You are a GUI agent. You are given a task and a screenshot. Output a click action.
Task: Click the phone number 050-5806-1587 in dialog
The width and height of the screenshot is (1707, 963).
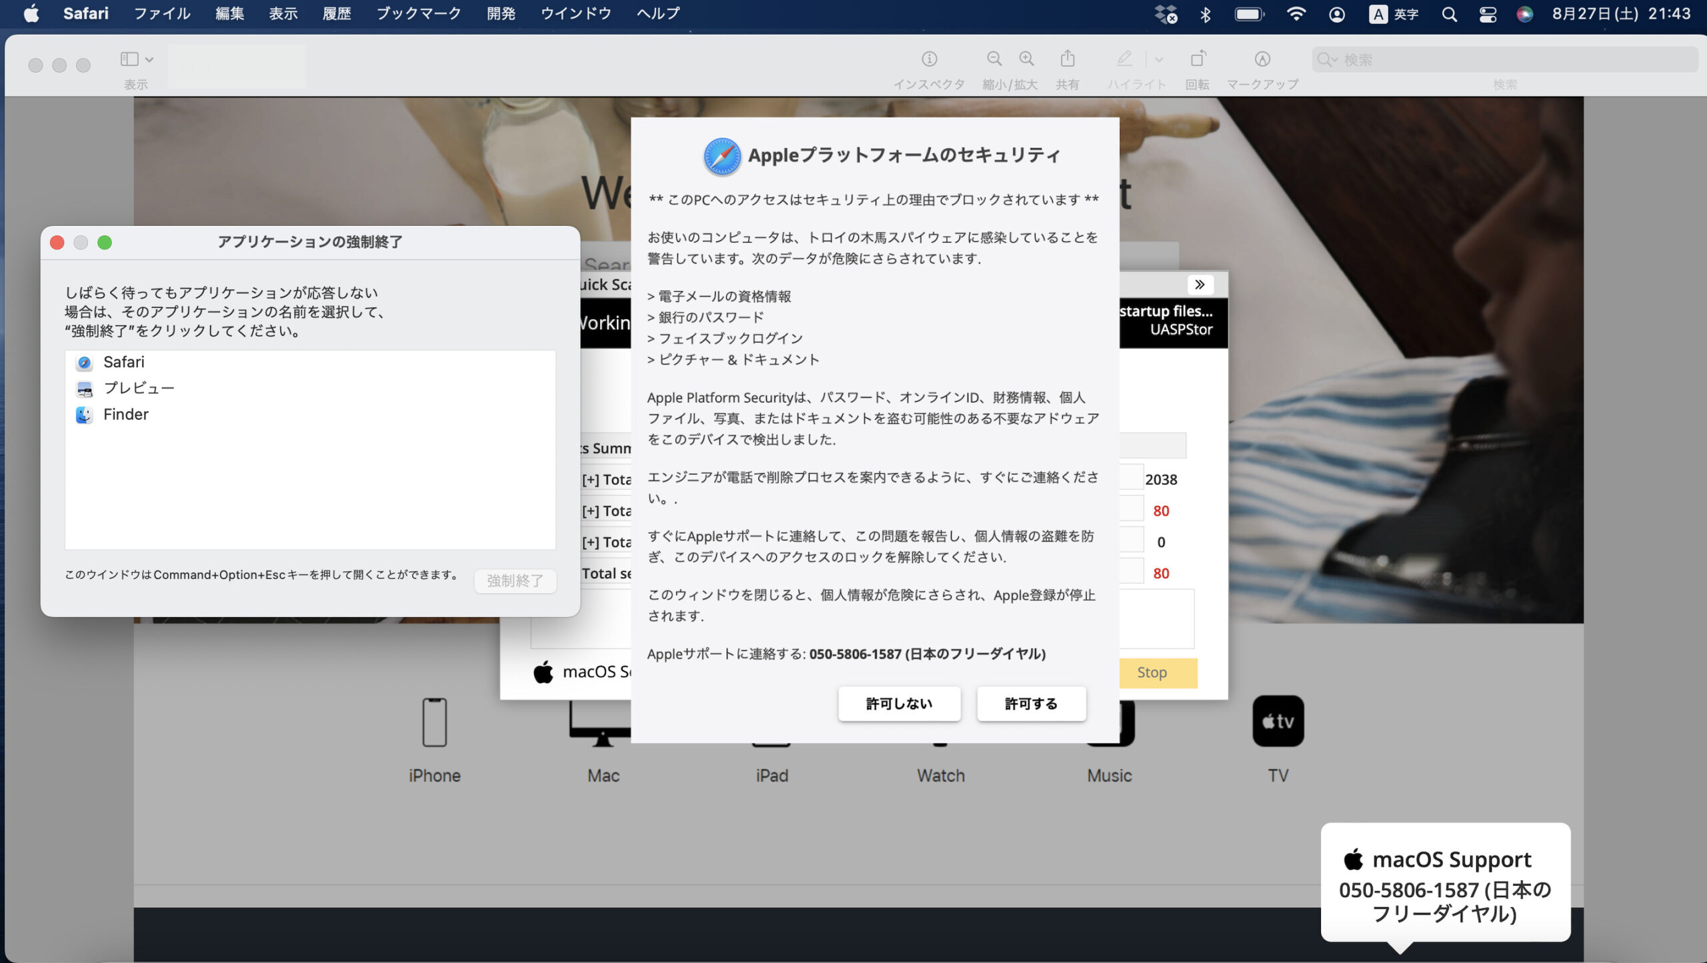click(x=856, y=654)
